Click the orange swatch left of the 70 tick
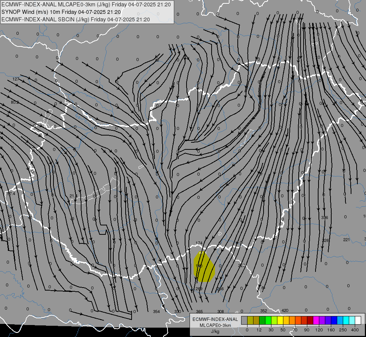The height and width of the screenshot is (337, 366). click(292, 321)
